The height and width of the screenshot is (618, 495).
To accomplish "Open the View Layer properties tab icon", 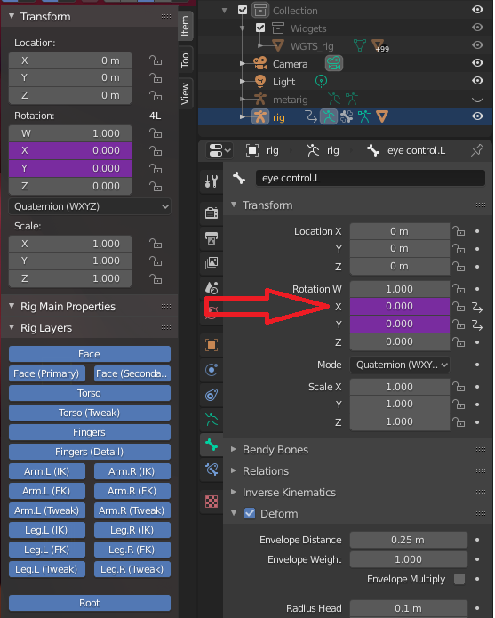I will click(x=212, y=263).
